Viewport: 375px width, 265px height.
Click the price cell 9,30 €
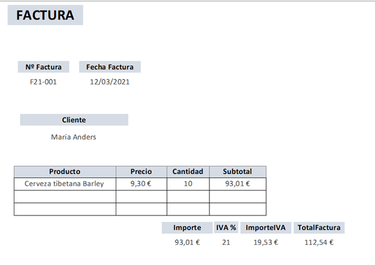141,184
